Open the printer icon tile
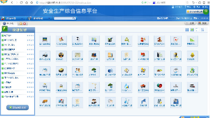The width and height of the screenshot is (210, 118). (45, 56)
